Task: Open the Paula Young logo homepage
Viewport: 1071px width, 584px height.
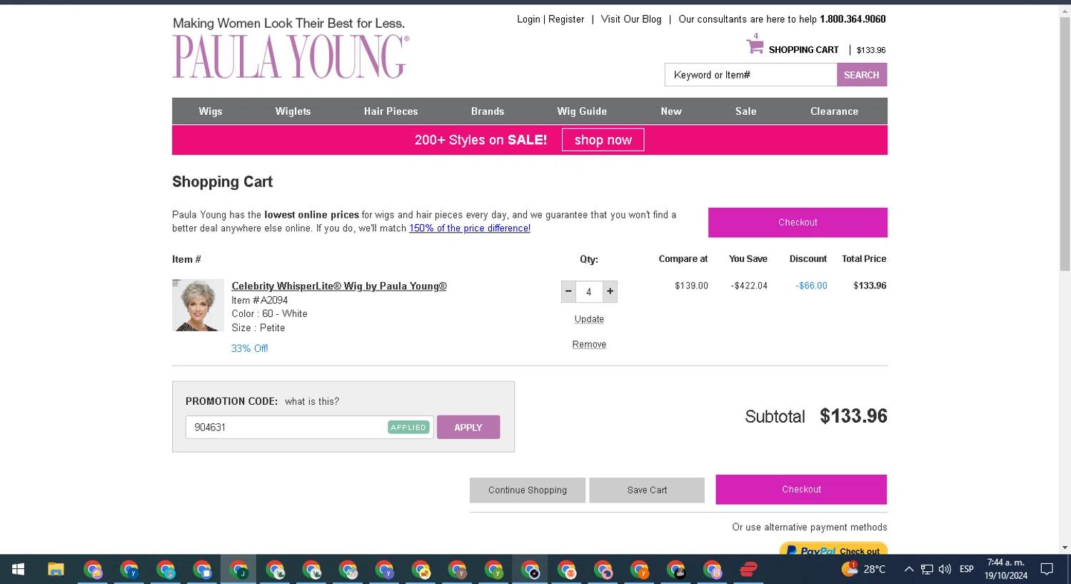Action: (291, 56)
